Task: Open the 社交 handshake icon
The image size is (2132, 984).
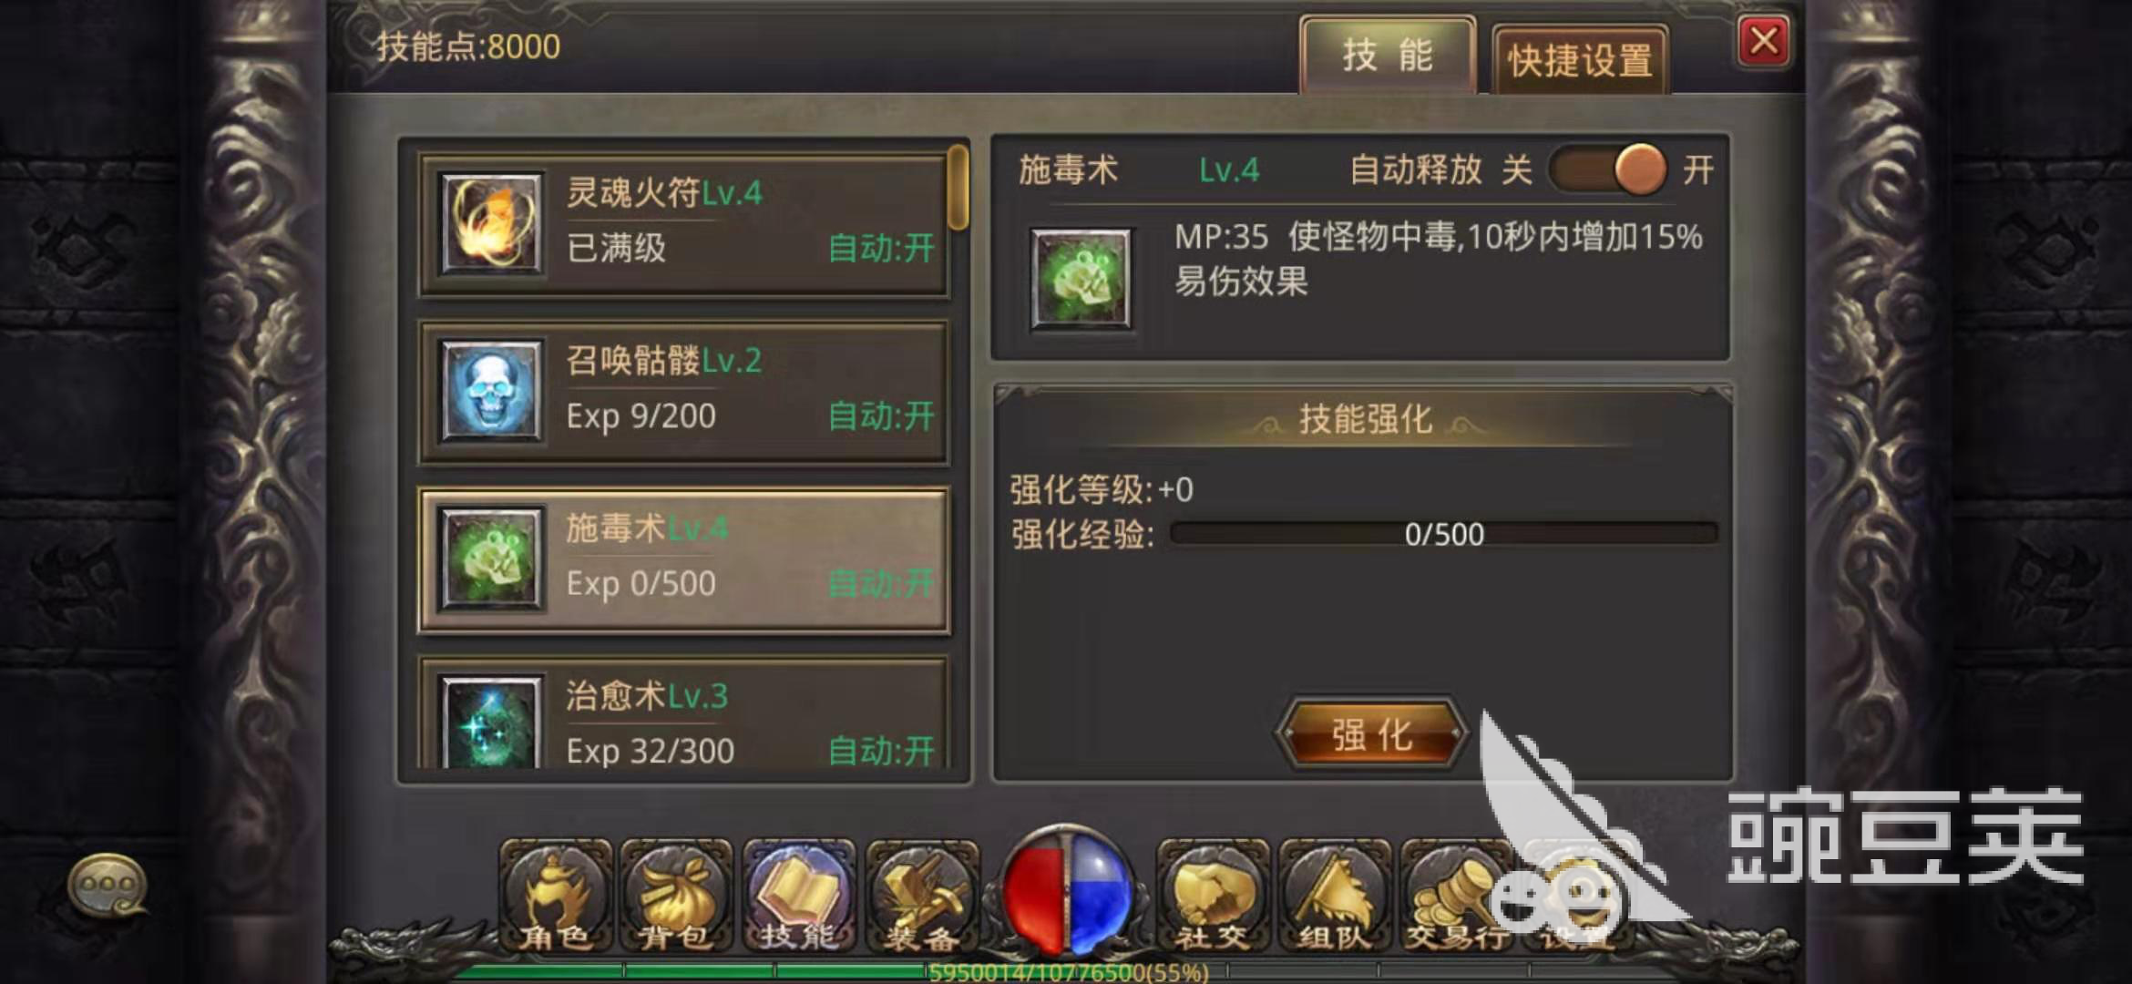Action: tap(1212, 896)
